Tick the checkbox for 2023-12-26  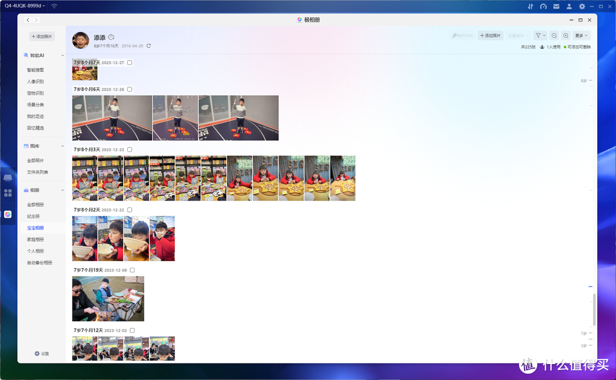(129, 89)
